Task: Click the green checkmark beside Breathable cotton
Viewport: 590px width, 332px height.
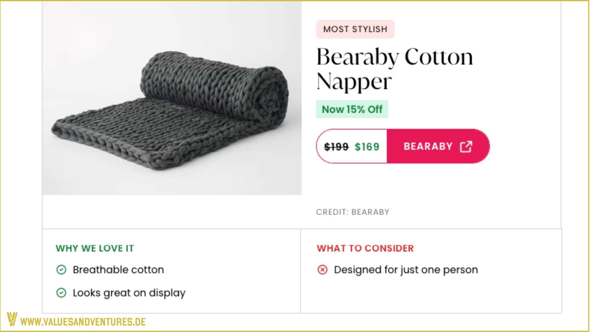Action: [x=61, y=269]
